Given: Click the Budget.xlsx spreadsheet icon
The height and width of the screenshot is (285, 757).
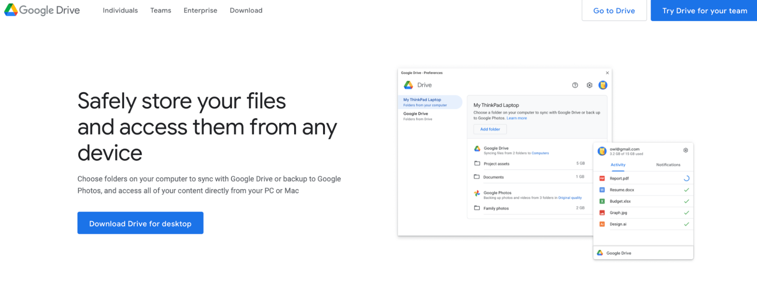Looking at the screenshot, I should pyautogui.click(x=602, y=201).
